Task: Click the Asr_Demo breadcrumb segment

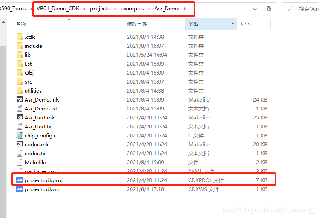Action: click(167, 9)
